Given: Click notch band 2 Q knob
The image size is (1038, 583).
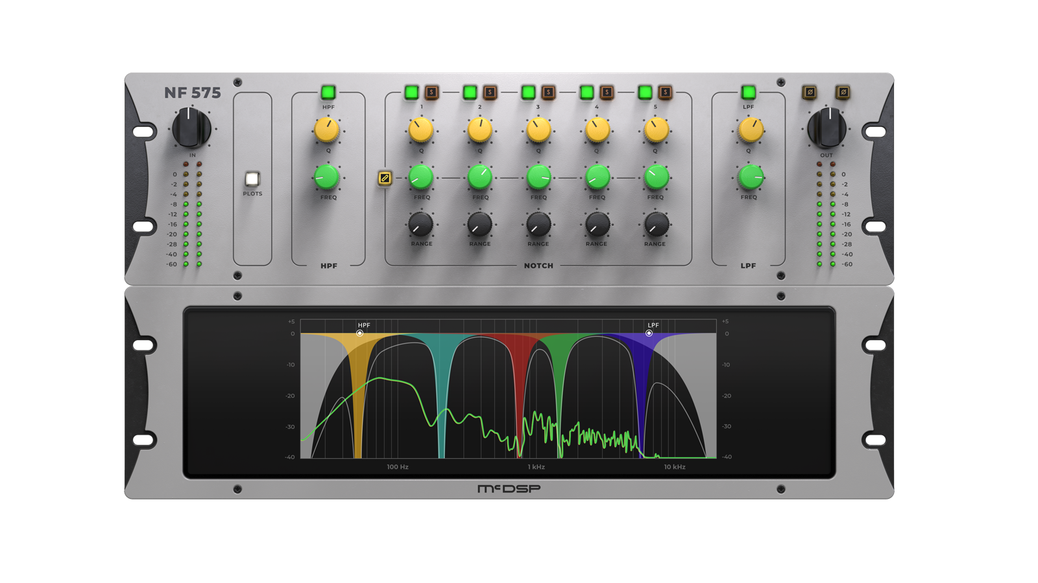Looking at the screenshot, I should pos(479,130).
